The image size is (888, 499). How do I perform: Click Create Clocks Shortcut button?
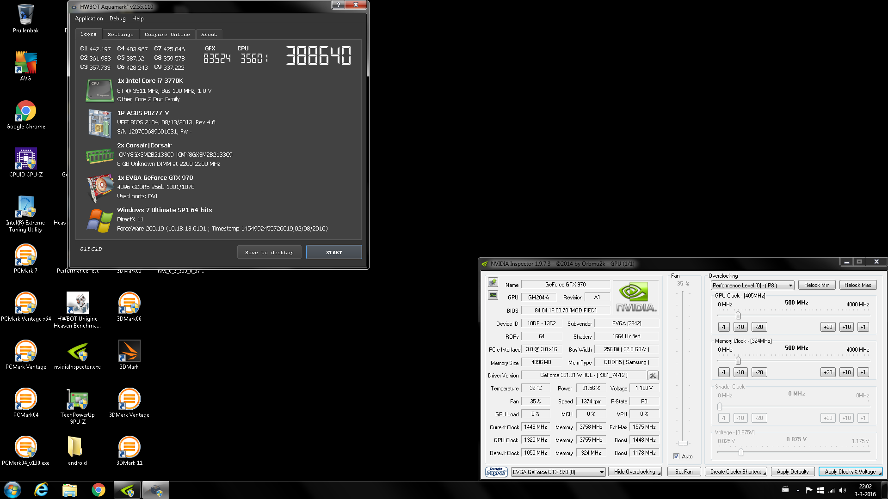coord(736,472)
